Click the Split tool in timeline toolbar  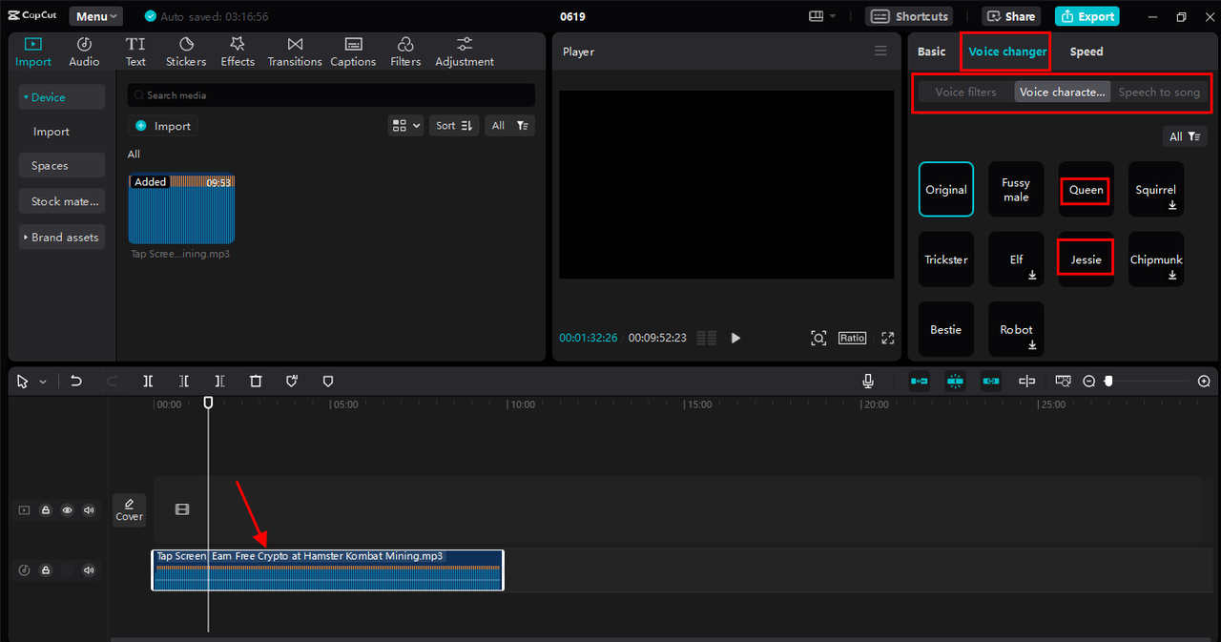click(x=148, y=381)
